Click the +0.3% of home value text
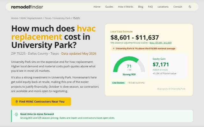This screenshot has width=204, height=127. click(x=164, y=73)
